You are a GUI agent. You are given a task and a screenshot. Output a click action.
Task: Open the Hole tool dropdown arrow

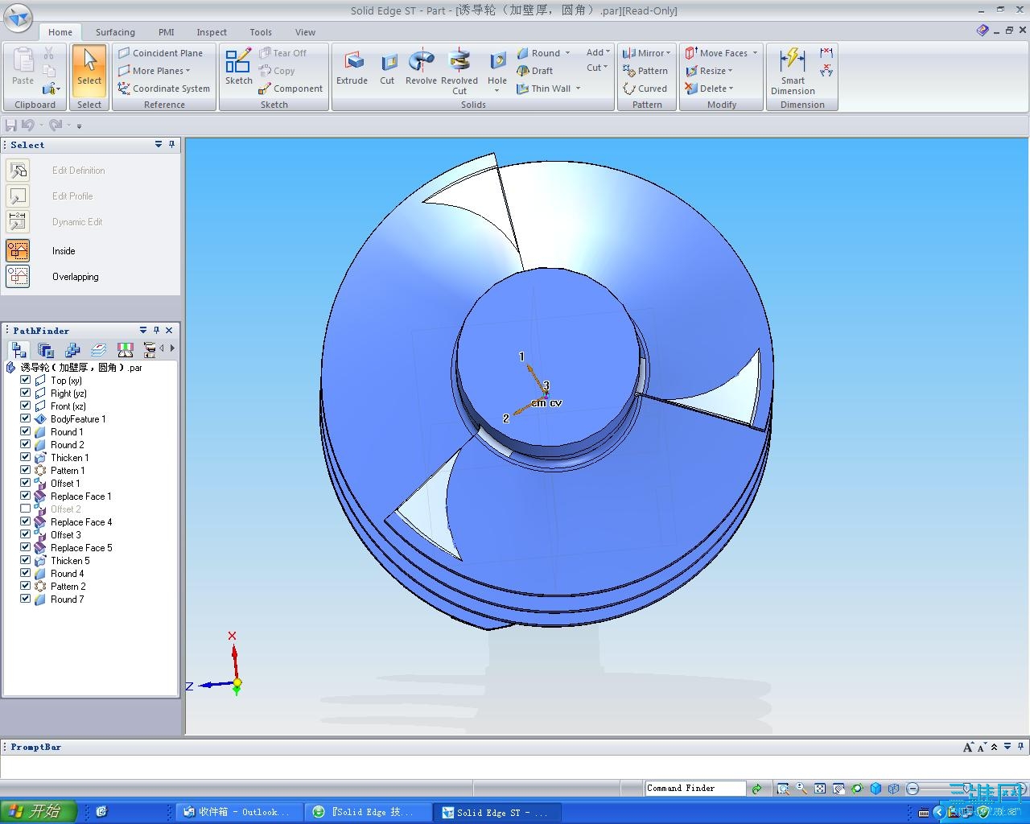pyautogui.click(x=497, y=90)
